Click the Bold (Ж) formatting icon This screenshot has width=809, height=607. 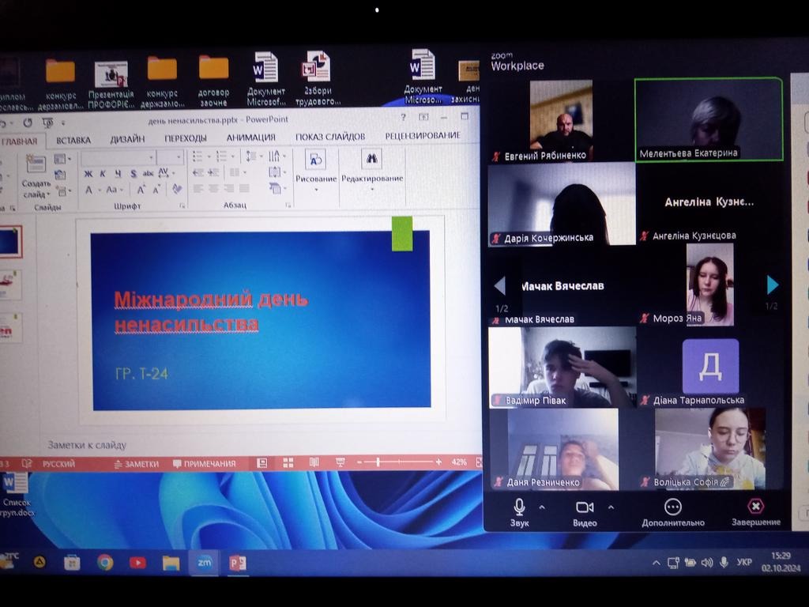88,174
